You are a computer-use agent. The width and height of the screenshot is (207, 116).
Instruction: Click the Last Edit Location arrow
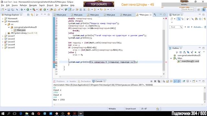coord(101,9)
